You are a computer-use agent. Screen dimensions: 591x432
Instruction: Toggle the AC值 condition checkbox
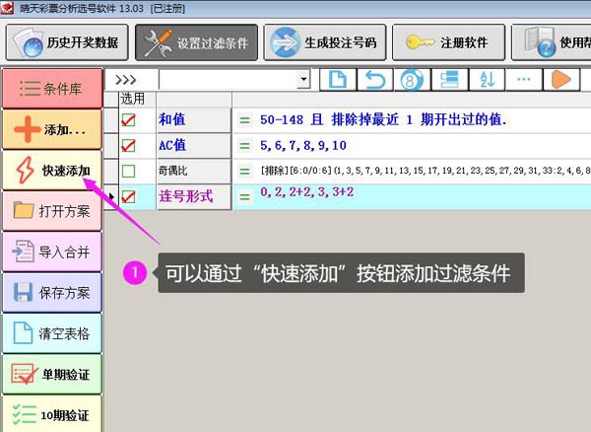tap(128, 146)
